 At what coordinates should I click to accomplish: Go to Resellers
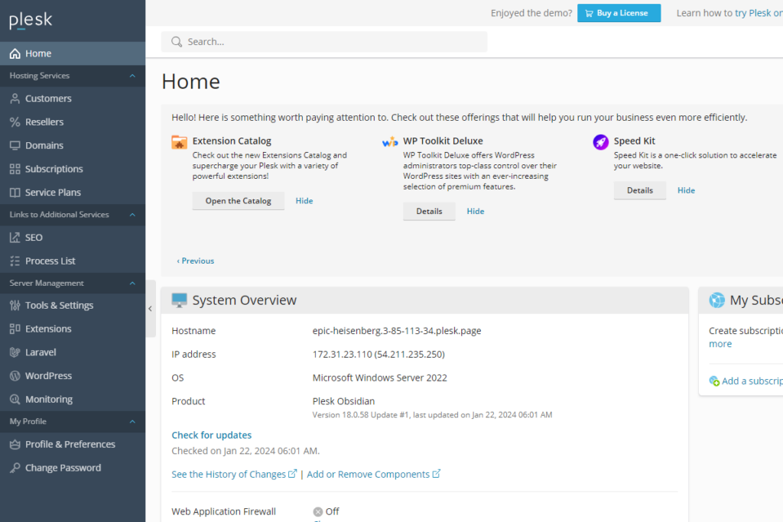73,122
